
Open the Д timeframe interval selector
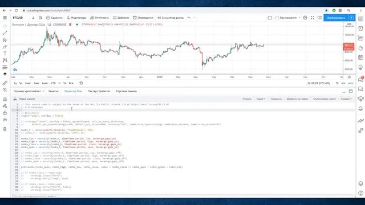tap(33, 18)
